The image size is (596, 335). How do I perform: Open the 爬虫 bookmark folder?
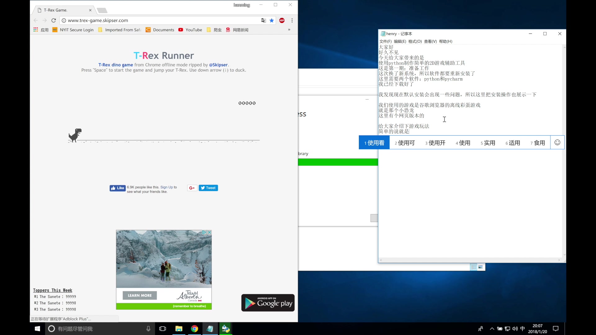(214, 30)
